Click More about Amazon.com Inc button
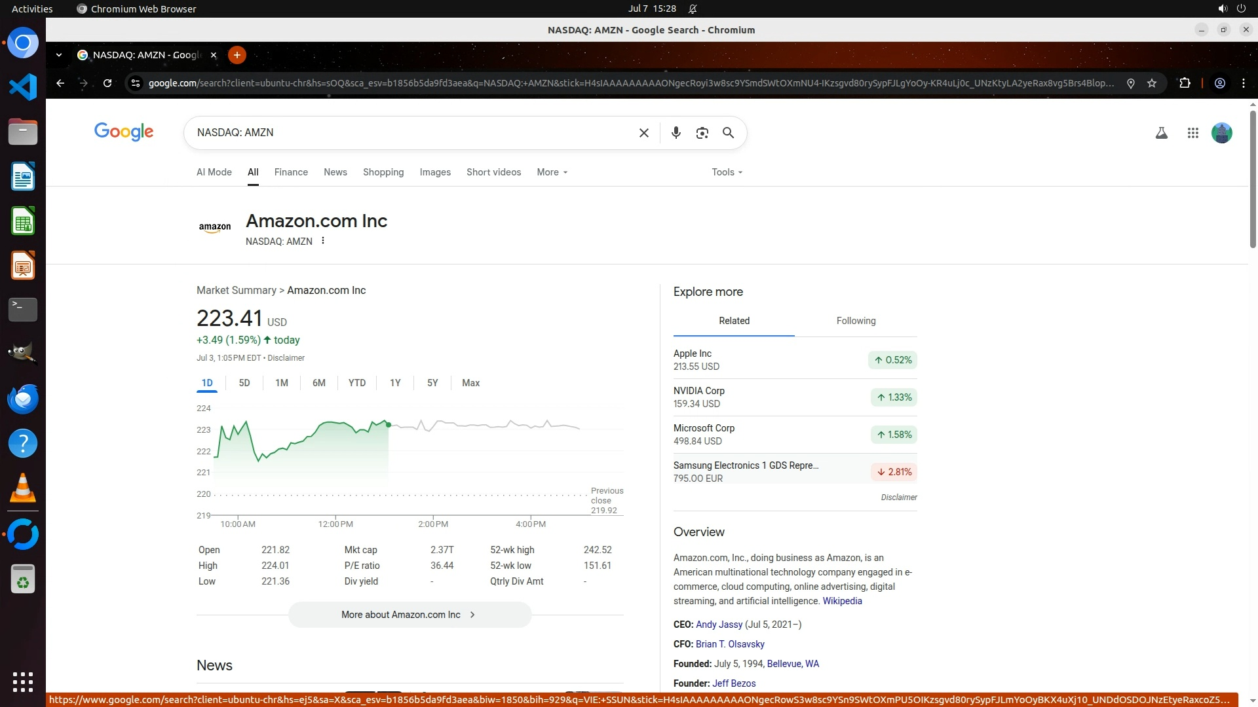 tap(410, 615)
